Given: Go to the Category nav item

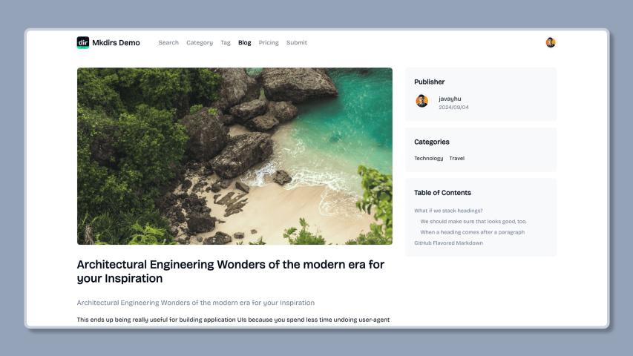Looking at the screenshot, I should pos(200,42).
